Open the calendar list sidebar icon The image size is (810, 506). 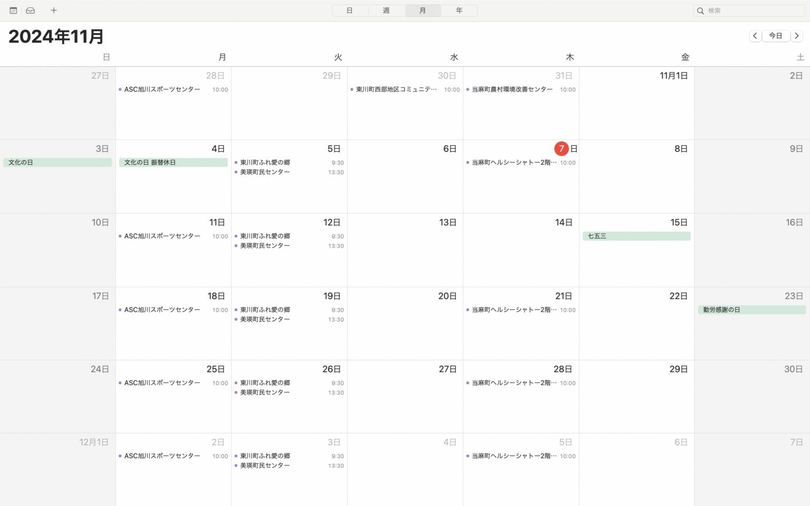[x=13, y=11]
